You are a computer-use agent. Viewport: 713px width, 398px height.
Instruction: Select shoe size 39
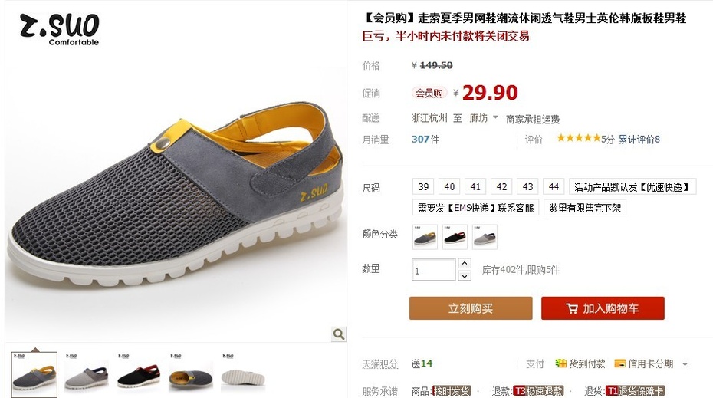[x=423, y=187]
